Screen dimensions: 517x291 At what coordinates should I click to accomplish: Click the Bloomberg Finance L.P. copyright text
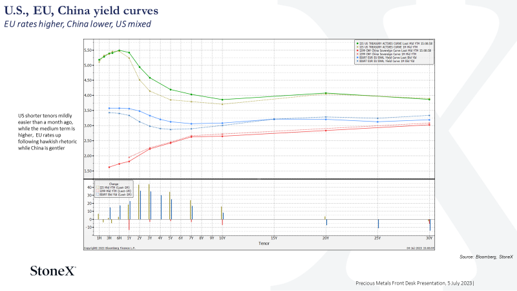[x=109, y=248]
